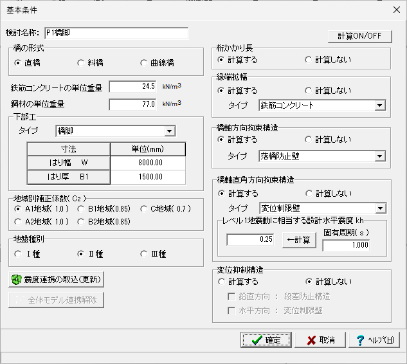The width and height of the screenshot is (407, 364).
Task: Toggle 水平方向 変位制限壁 checkbox
Action: [x=231, y=311]
